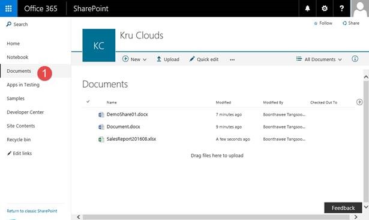Expand the All Documents view chevron
The height and width of the screenshot is (220, 369).
pos(340,60)
